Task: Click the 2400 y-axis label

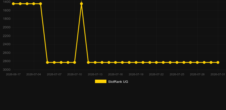Action: (x=7, y=44)
